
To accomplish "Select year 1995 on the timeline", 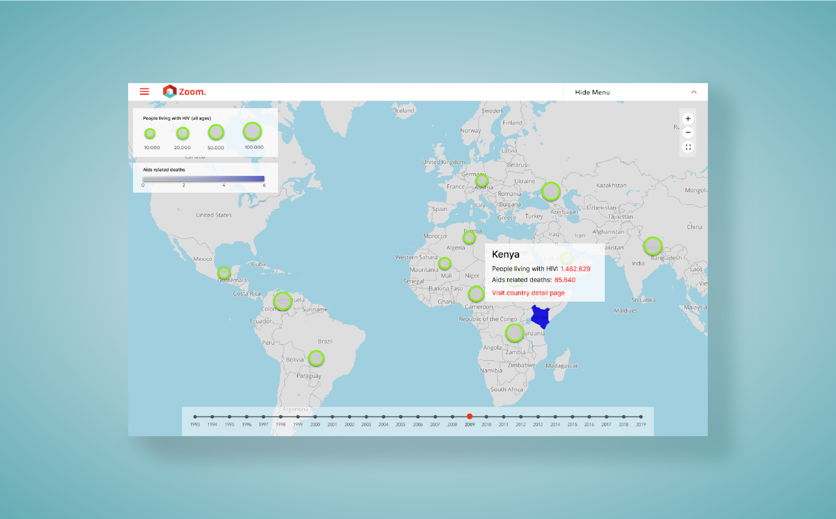I will pyautogui.click(x=230, y=417).
